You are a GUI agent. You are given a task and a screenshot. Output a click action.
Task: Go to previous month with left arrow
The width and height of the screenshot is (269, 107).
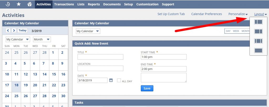pos(8,31)
